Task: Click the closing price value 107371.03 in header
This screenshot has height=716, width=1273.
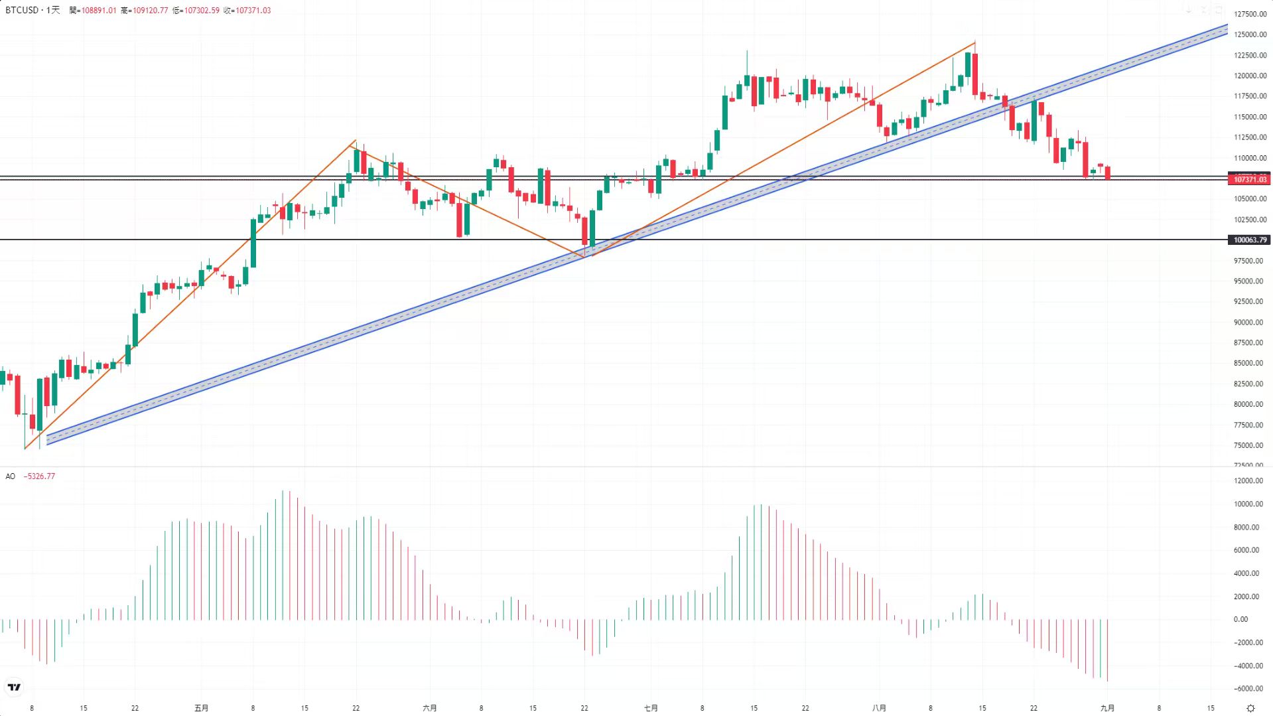Action: pos(253,11)
